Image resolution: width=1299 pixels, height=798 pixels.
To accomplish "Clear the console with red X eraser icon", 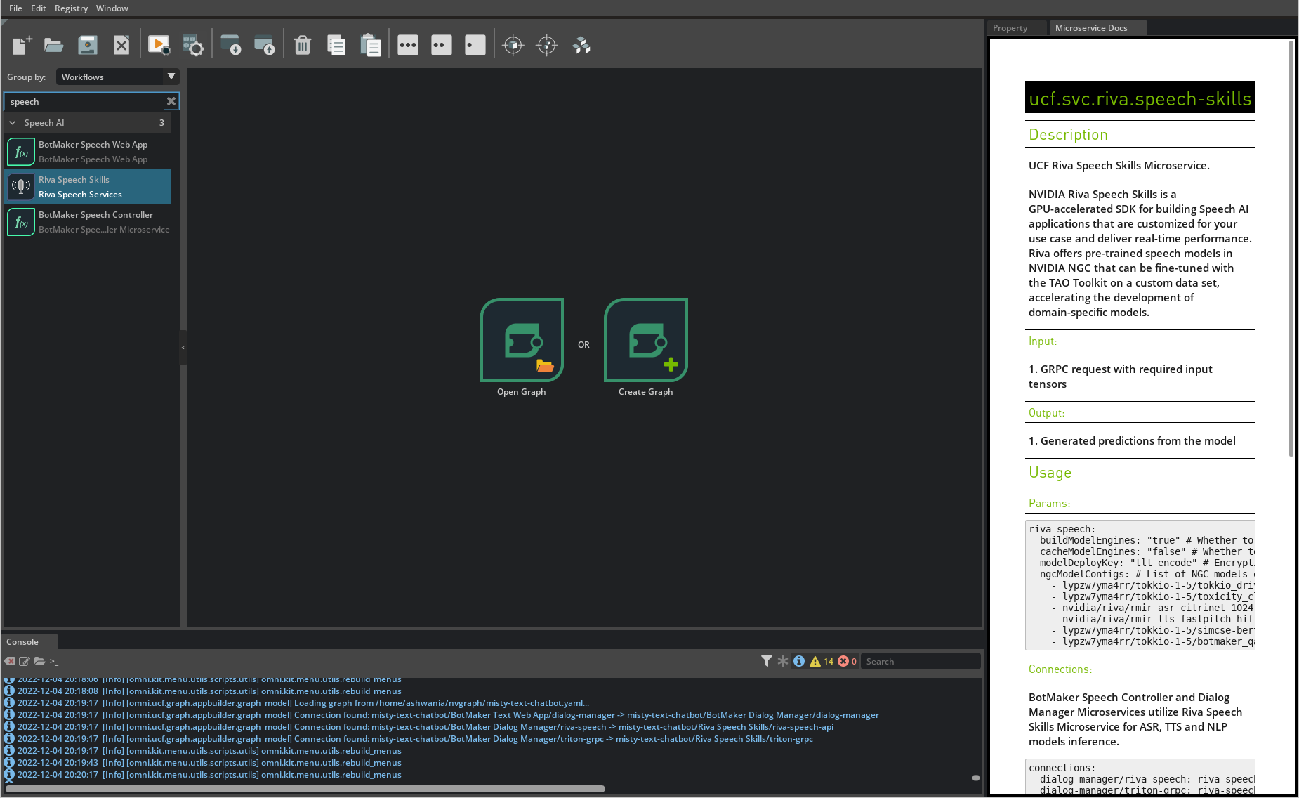I will pos(9,661).
